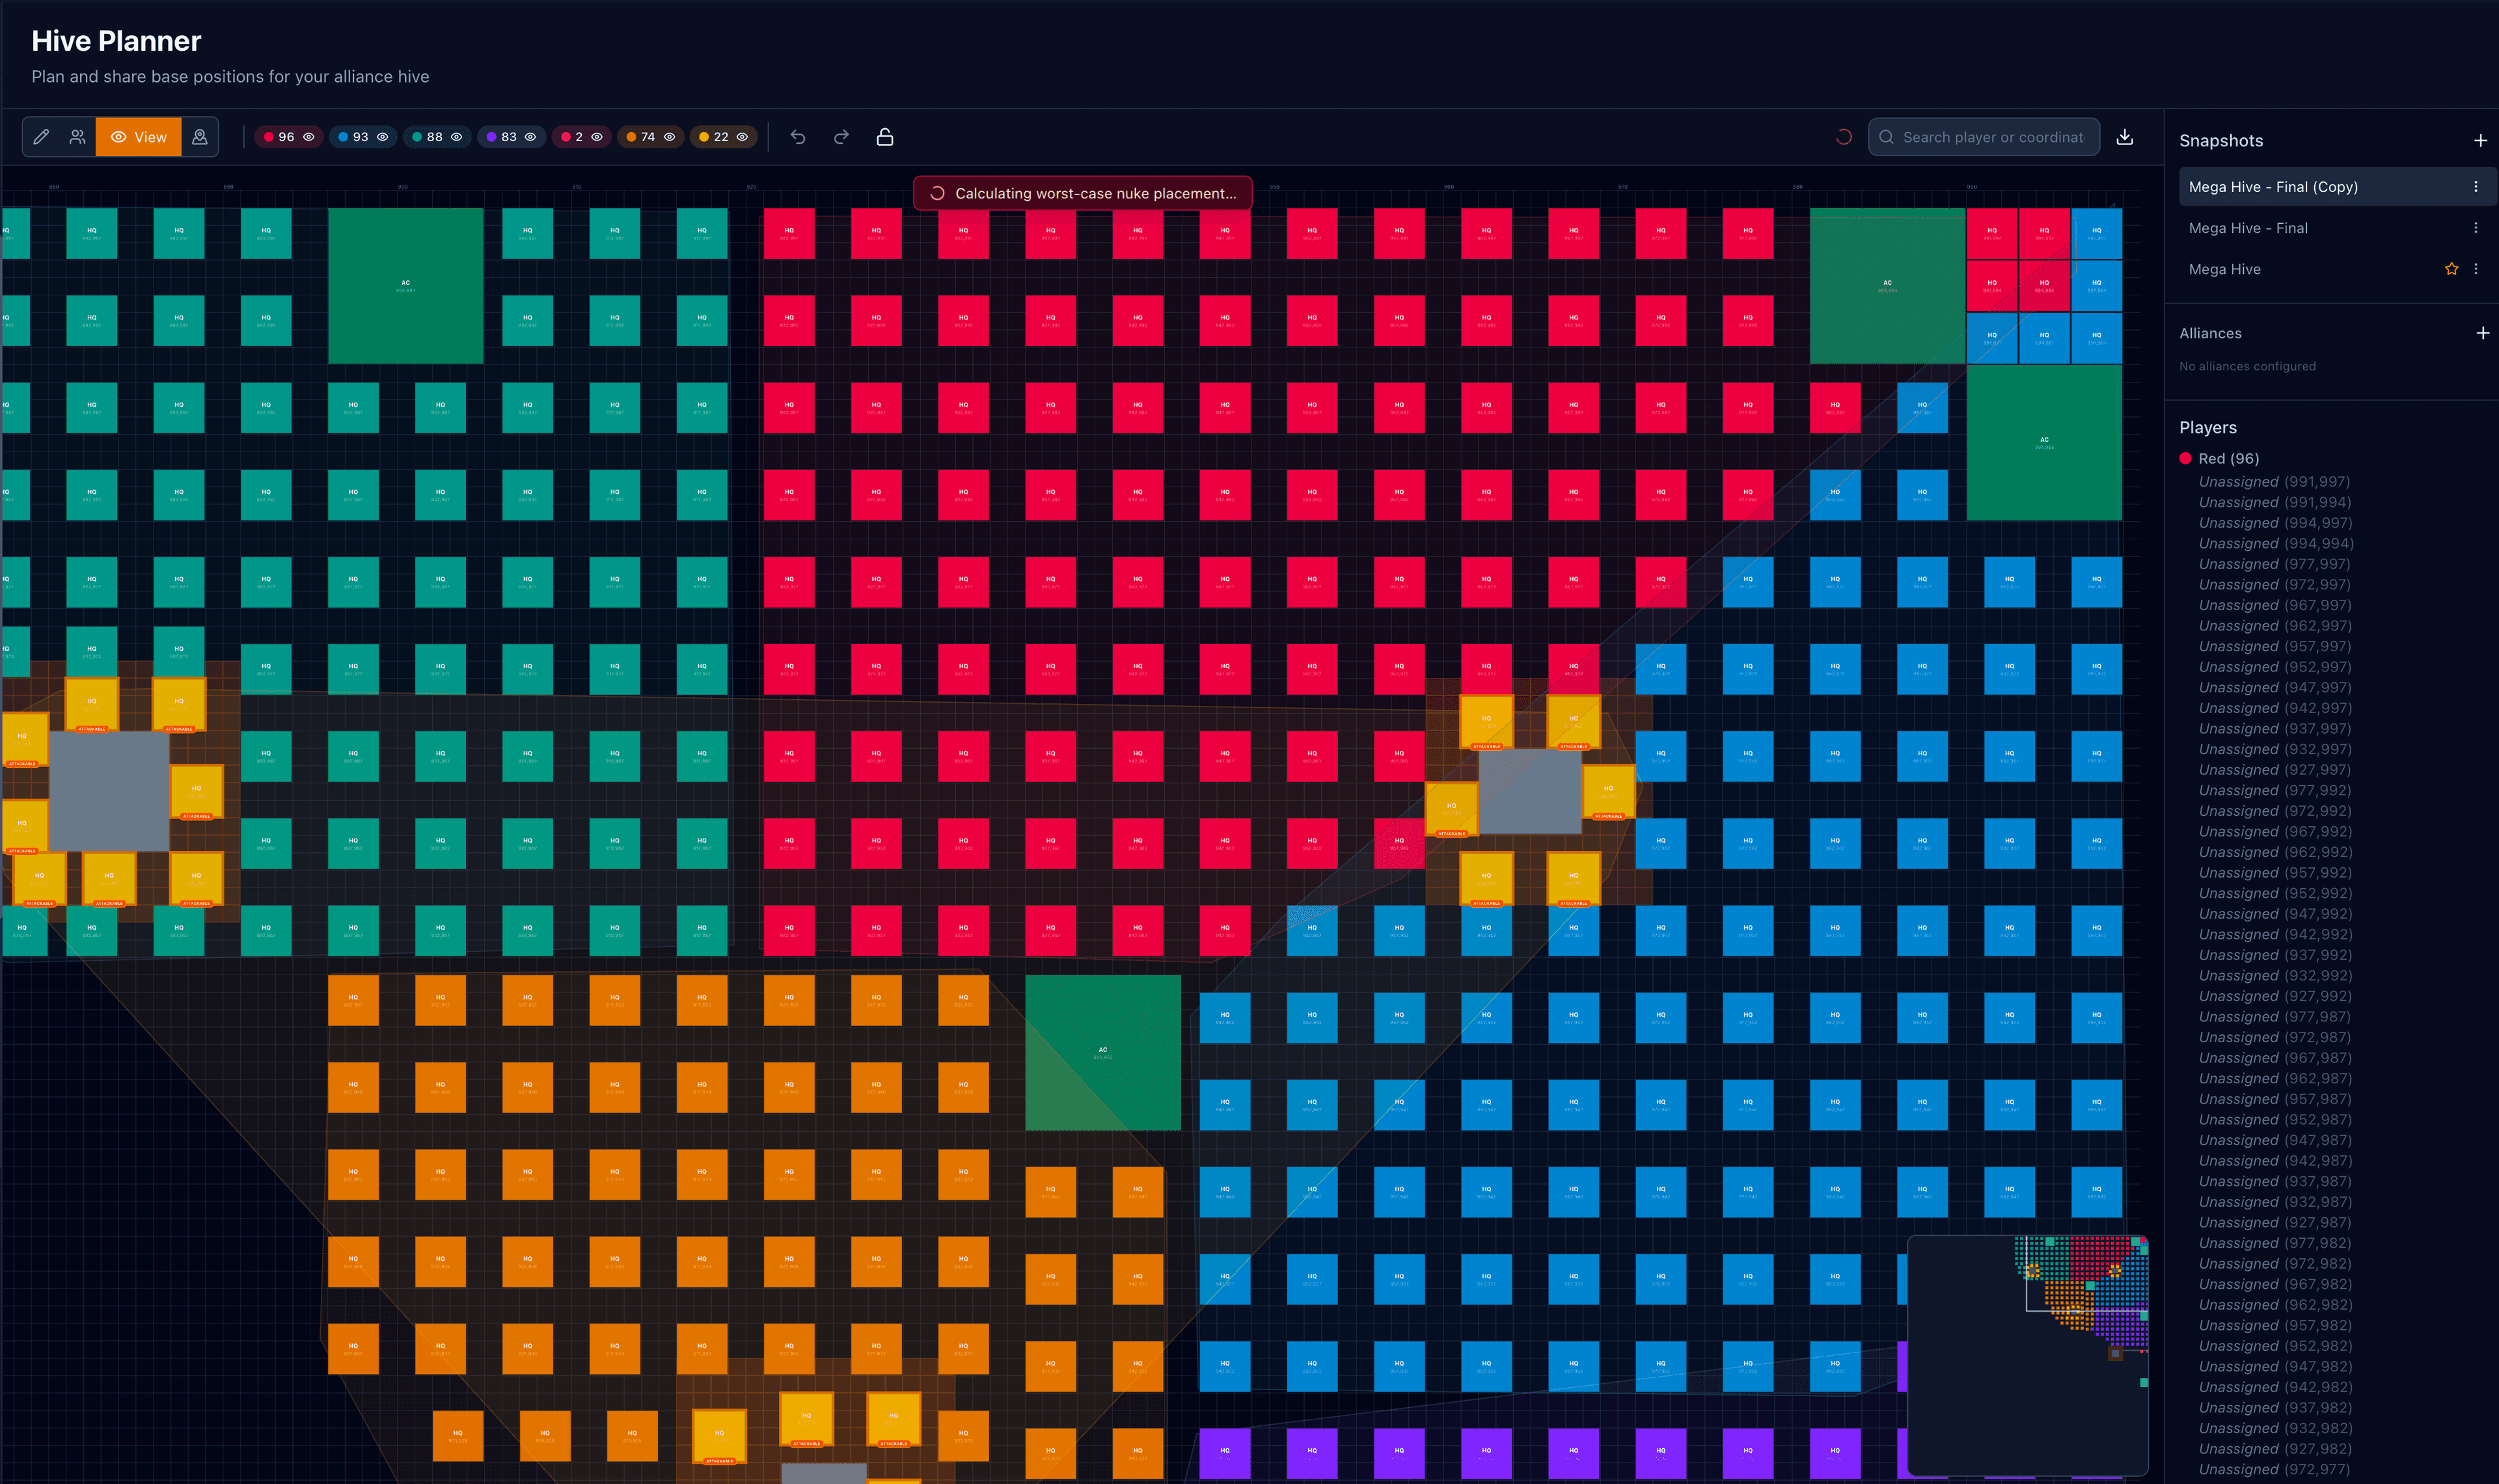
Task: Click the red color dot for 96 group
Action: pos(269,137)
